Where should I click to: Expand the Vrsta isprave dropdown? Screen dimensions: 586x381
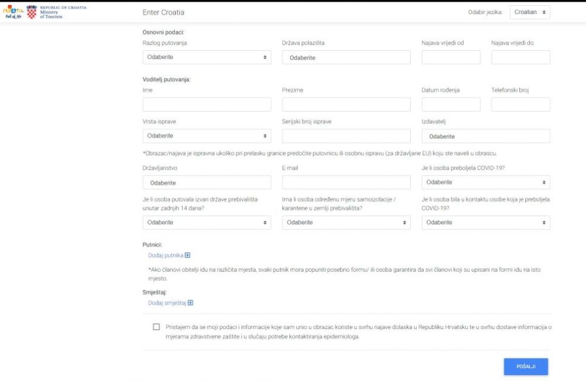click(207, 136)
